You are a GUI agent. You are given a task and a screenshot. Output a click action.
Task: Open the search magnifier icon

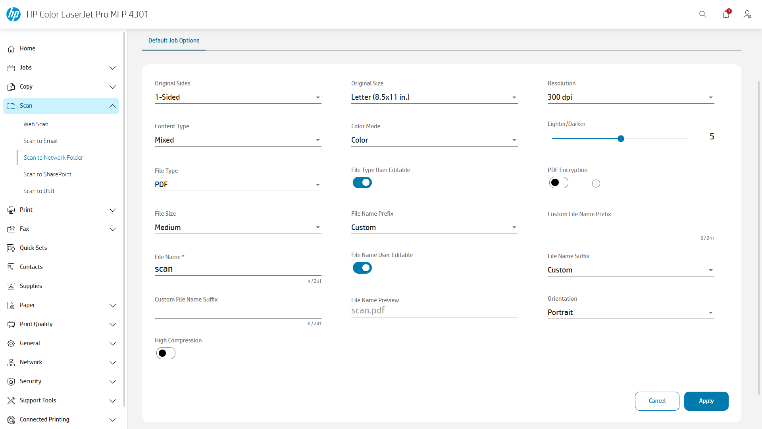coord(703,14)
